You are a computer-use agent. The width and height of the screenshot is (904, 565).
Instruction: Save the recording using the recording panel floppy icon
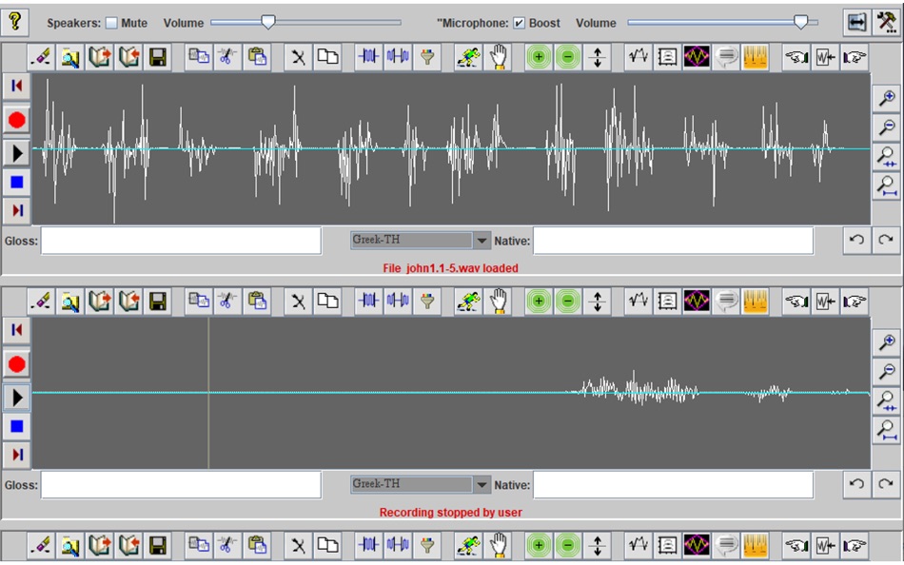pos(158,302)
